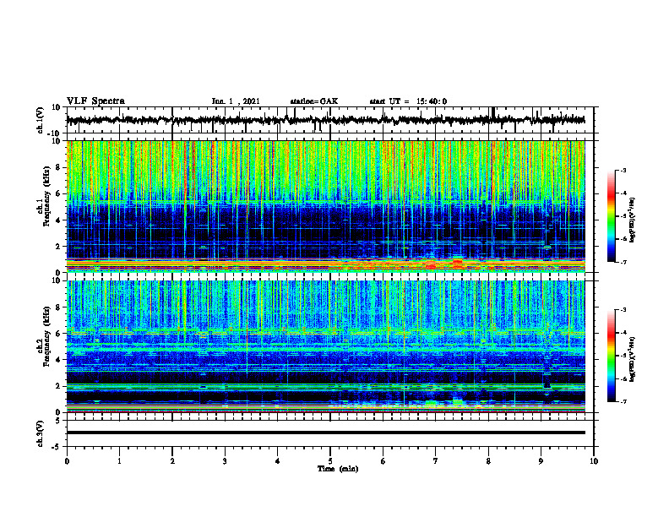Click the "-7" label on ch.1 color bar
The height and width of the screenshot is (517, 669).
tap(623, 262)
